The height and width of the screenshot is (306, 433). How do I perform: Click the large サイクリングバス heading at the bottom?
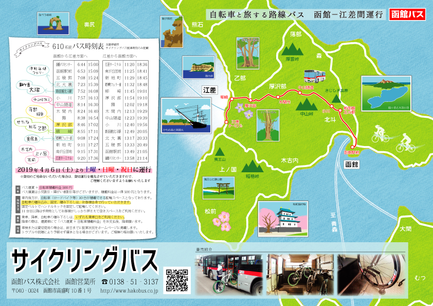coord(85,261)
